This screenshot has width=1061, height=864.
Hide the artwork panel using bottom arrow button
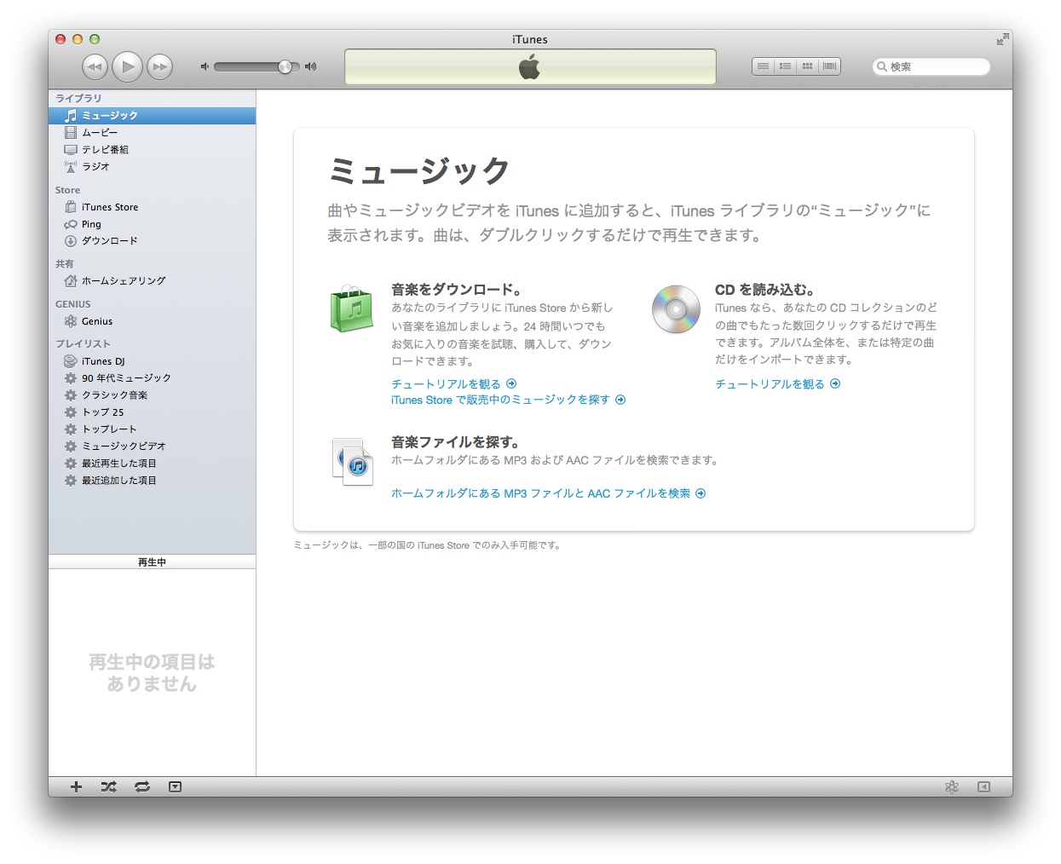175,787
